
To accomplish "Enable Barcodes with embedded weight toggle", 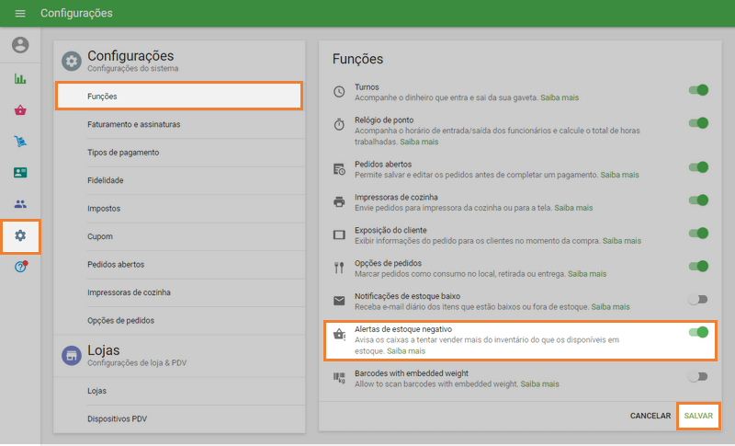I will [x=698, y=376].
